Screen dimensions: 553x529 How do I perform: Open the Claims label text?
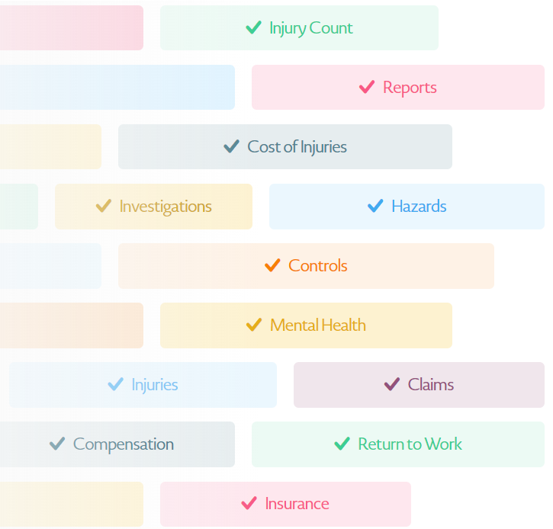tap(431, 384)
